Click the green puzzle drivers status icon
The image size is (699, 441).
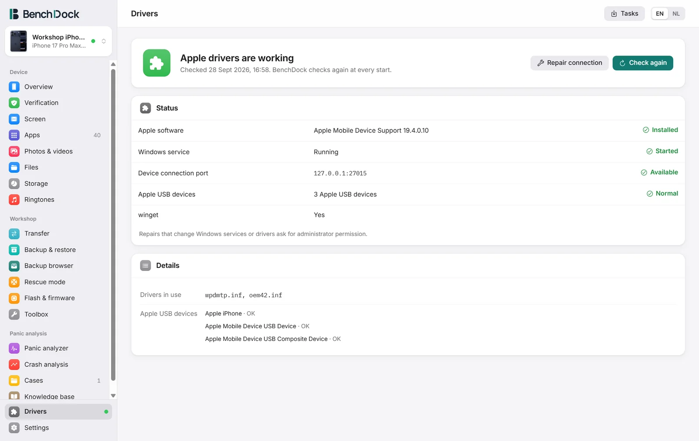[x=157, y=63]
